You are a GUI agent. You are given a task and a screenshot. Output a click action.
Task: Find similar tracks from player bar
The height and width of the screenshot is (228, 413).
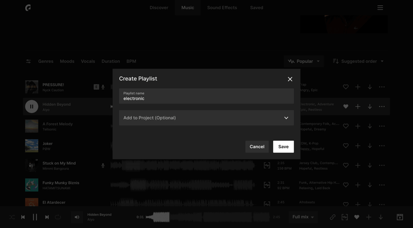(344, 217)
